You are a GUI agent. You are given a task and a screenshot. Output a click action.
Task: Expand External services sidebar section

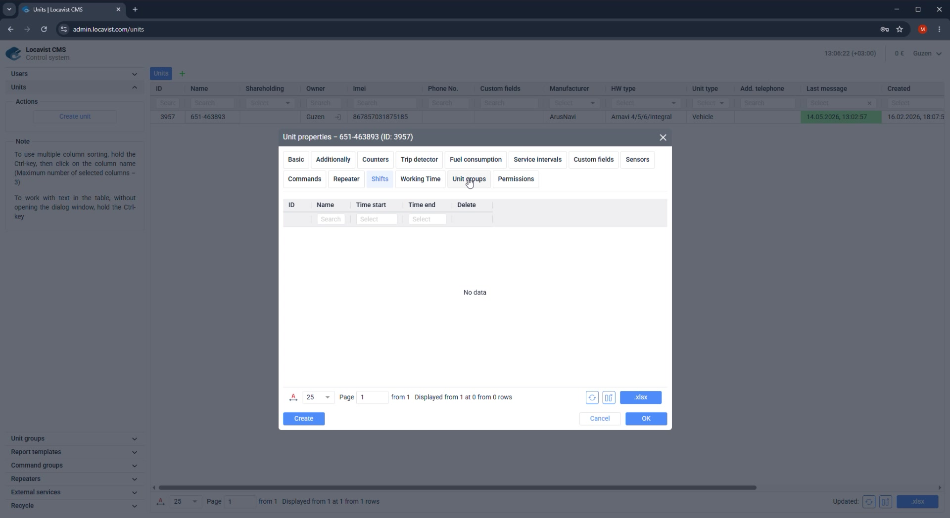click(74, 492)
